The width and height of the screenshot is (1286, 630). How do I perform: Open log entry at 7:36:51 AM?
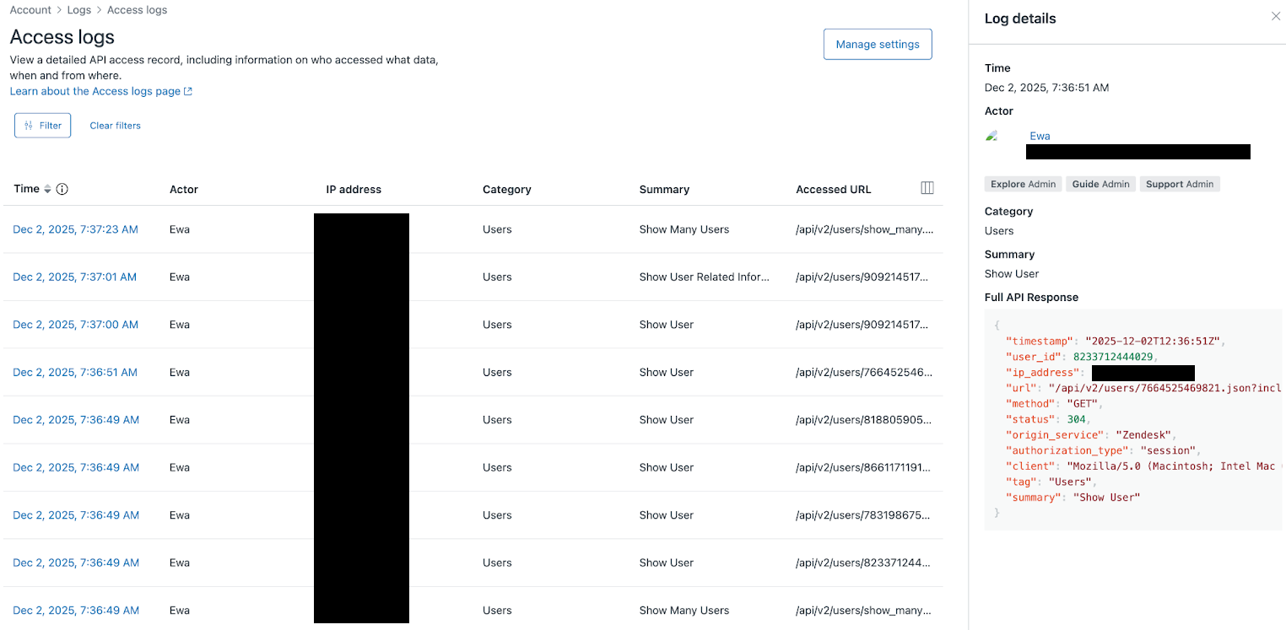click(74, 372)
